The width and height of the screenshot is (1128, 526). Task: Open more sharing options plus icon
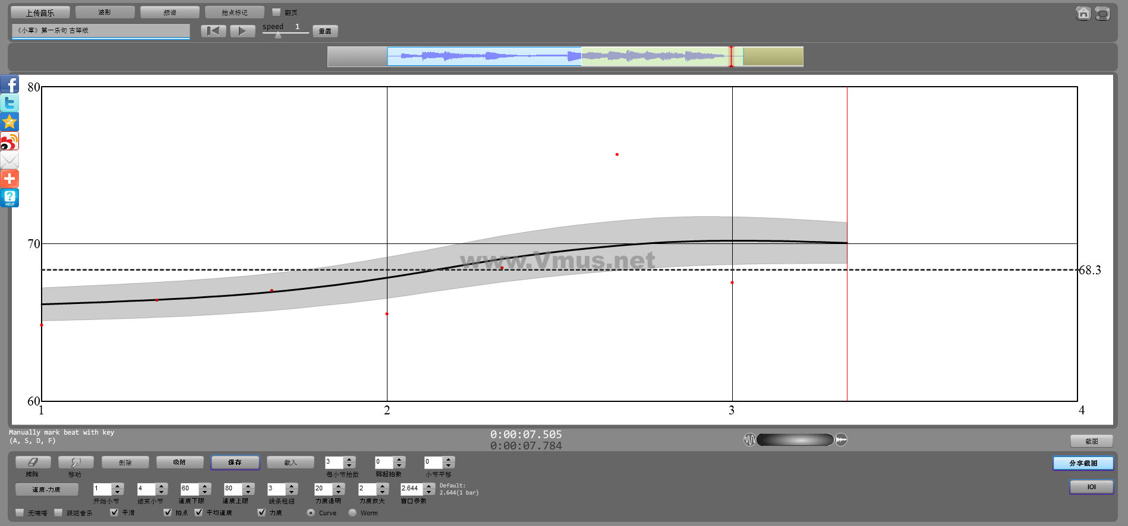click(x=10, y=179)
